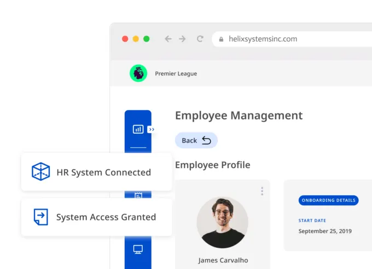Viewport: 372px width, 269px height.
Task: Click the HR System Connected cube icon
Action: coord(40,172)
